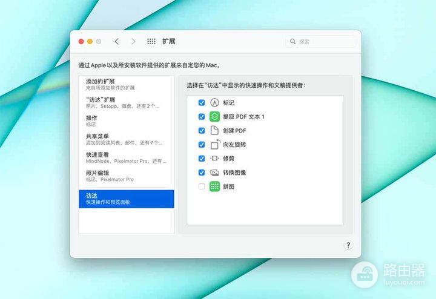Viewport: 436px width, 299px height.
Task: Click the 标记 label text
Action: click(228, 102)
